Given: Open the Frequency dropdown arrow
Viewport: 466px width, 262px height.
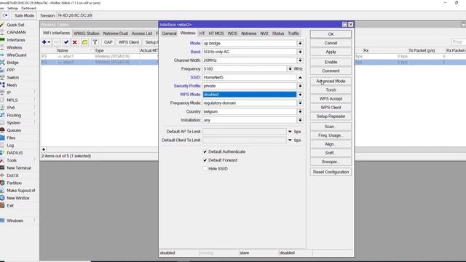Looking at the screenshot, I should (290, 69).
